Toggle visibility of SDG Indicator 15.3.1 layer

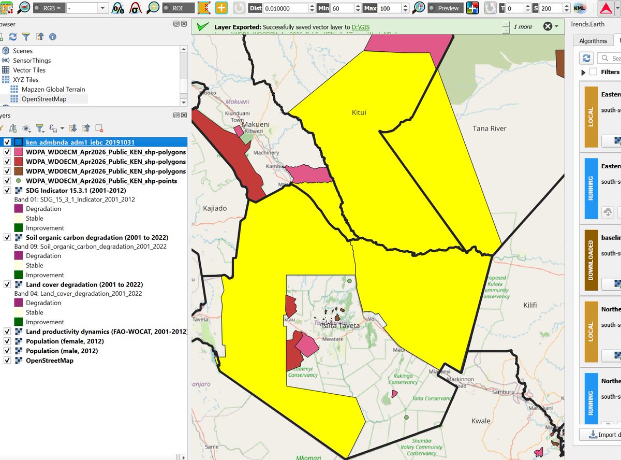(7, 190)
